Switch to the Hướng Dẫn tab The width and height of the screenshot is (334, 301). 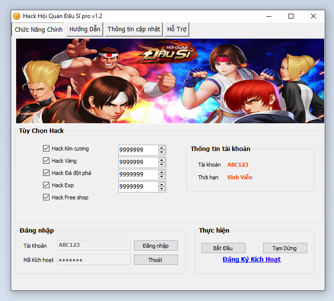pos(85,29)
